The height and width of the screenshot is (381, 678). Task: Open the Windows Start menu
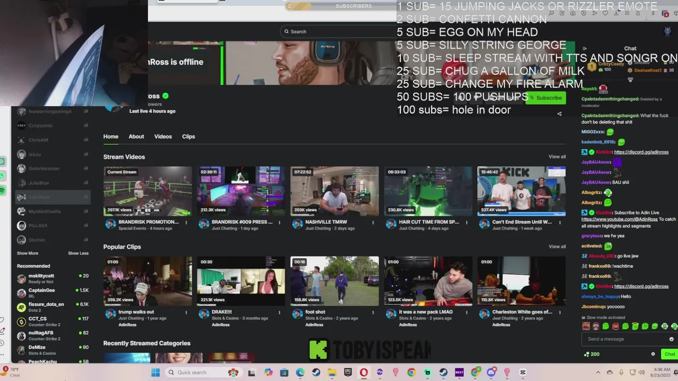(x=155, y=373)
